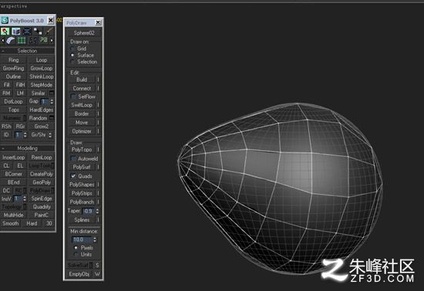Toggle the Quads checkbox
Viewport: 424px width, 291px height.
pos(73,176)
